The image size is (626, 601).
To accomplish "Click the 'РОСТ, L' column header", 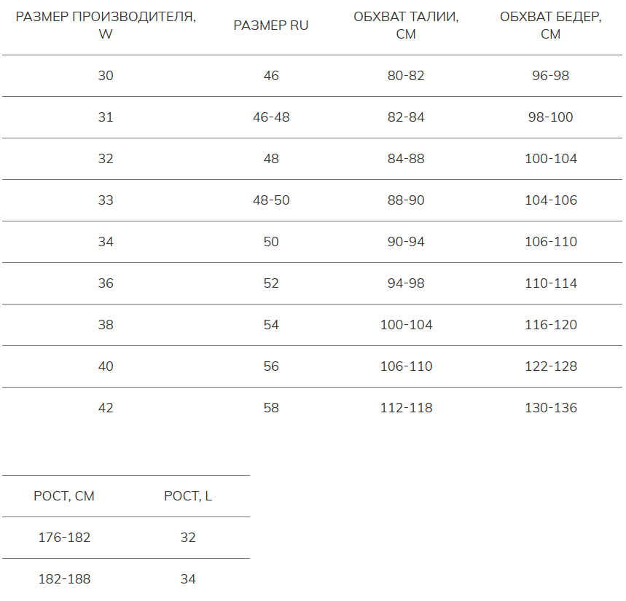I will click(188, 496).
